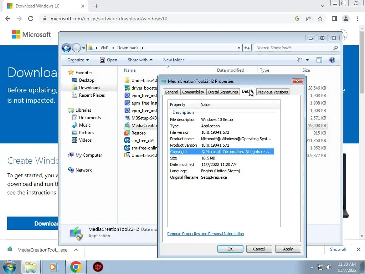Open Chrome tab search chevron
This screenshot has height=274, width=365.
(322, 6)
